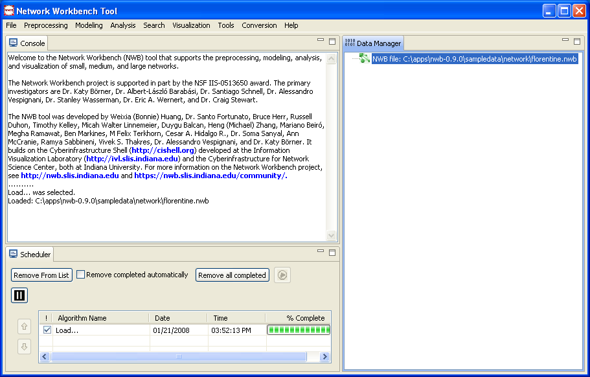
Task: Toggle Remove completed automatically checkbox
Action: coord(80,275)
